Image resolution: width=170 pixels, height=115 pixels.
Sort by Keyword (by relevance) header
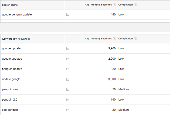(x=16, y=39)
